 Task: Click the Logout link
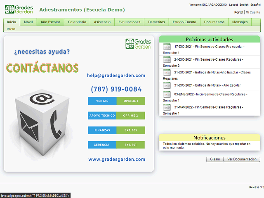[233, 5]
